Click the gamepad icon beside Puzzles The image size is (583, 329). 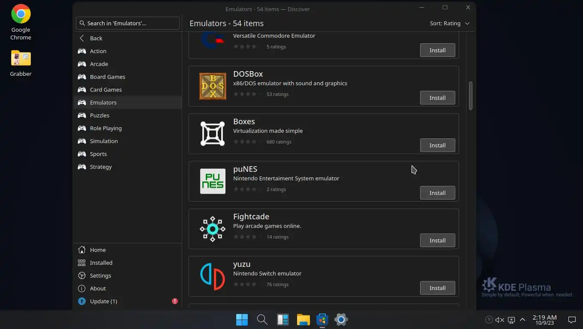pos(82,115)
